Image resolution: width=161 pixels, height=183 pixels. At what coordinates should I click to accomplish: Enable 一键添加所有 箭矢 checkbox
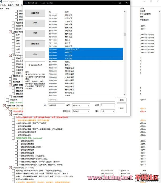click(x=16, y=141)
